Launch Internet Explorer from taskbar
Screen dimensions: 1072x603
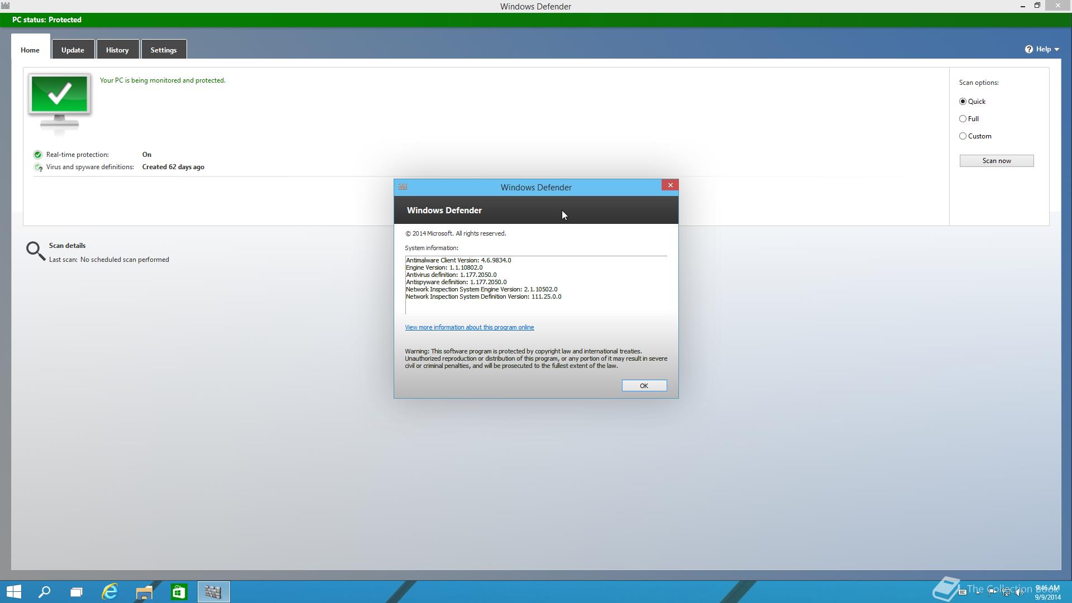[x=111, y=592]
